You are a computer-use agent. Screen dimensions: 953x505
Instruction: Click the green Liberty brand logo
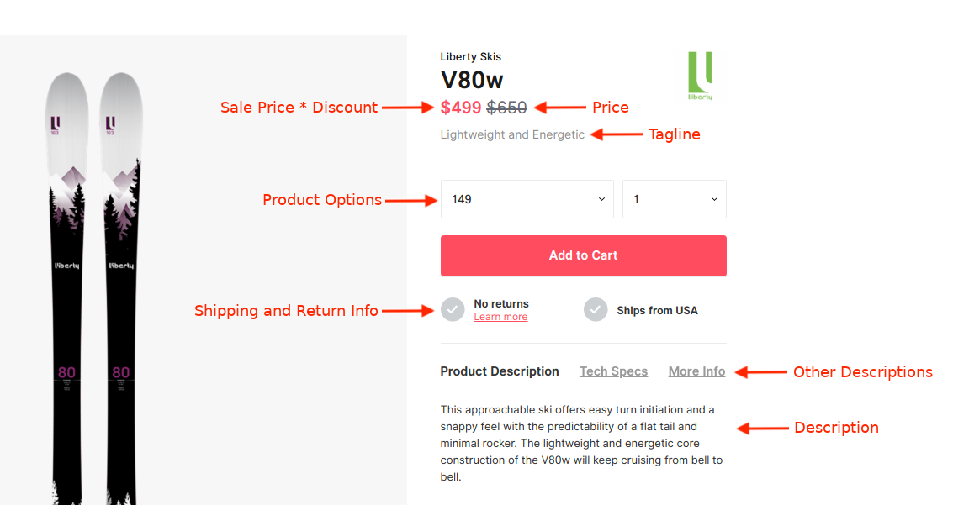point(700,75)
